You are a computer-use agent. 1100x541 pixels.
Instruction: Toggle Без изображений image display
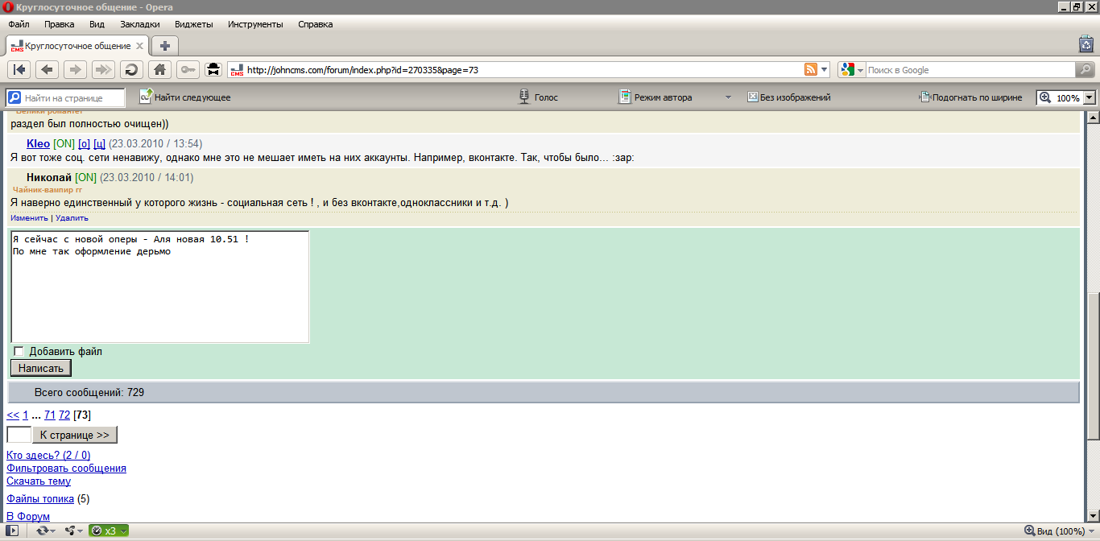coord(789,97)
